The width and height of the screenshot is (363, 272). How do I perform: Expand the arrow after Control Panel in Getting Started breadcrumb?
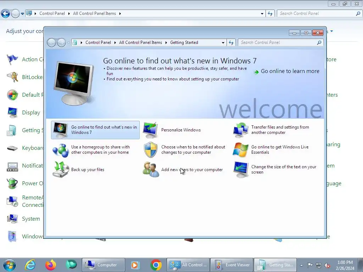pyautogui.click(x=115, y=42)
